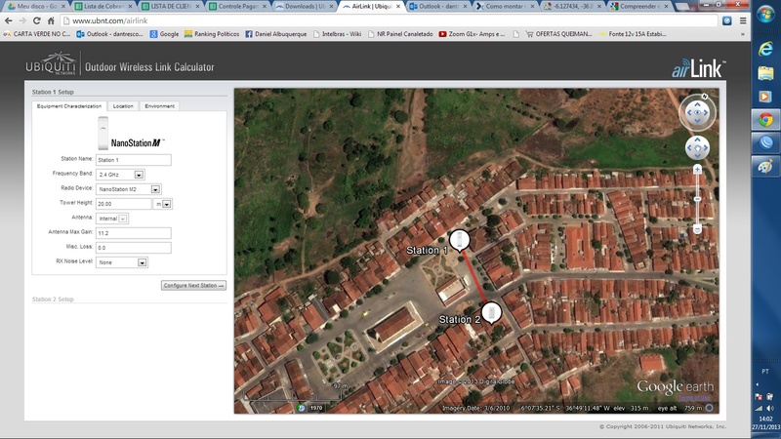Switch to the Environment tab
This screenshot has height=439, width=781.
159,106
